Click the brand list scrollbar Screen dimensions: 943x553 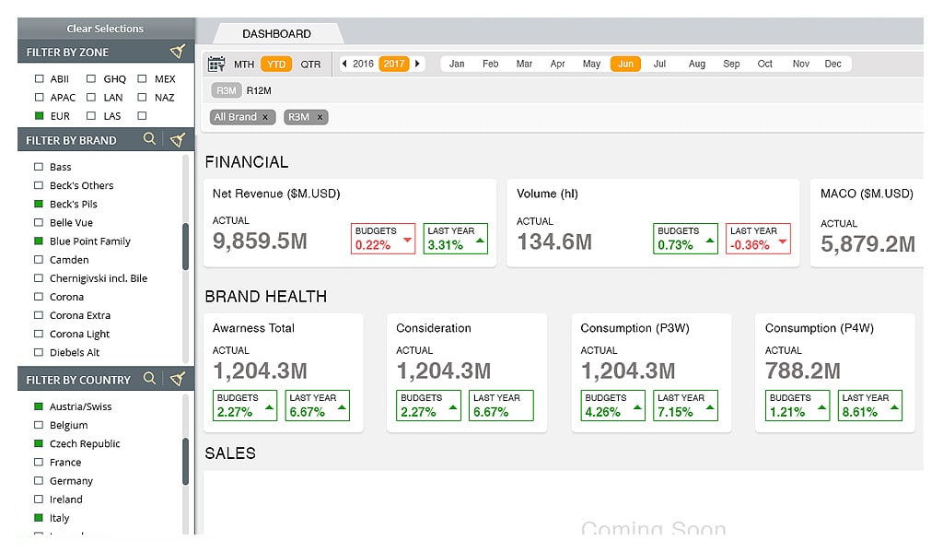click(186, 246)
